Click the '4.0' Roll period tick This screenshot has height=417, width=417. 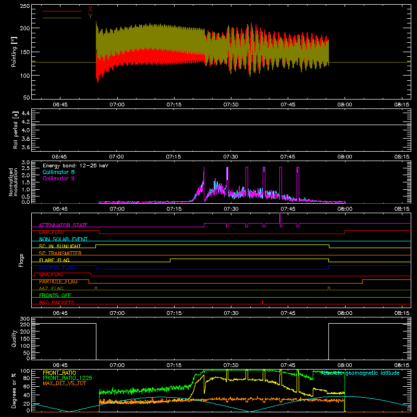[26, 130]
